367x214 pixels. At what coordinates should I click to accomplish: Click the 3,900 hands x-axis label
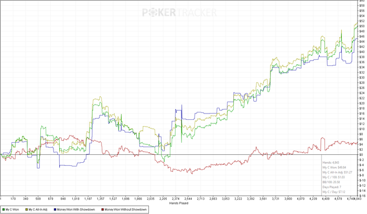point(288,199)
